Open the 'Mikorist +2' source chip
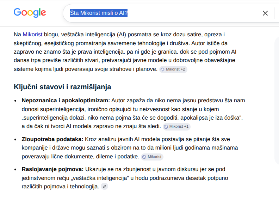Screen dimensions: 279x200 pyautogui.click(x=173, y=69)
